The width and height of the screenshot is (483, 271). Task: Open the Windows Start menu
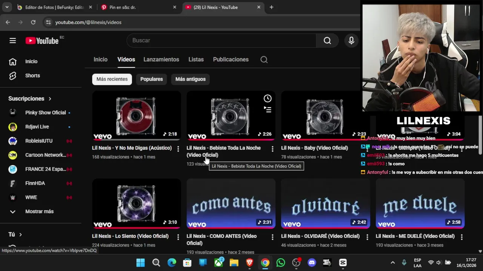[140, 262]
